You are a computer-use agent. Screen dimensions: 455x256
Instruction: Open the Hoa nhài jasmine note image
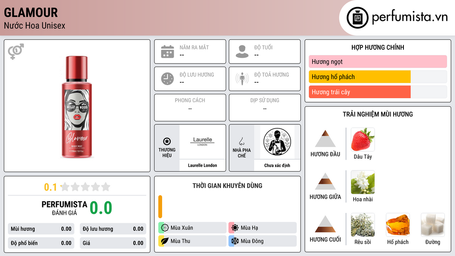pyautogui.click(x=363, y=182)
